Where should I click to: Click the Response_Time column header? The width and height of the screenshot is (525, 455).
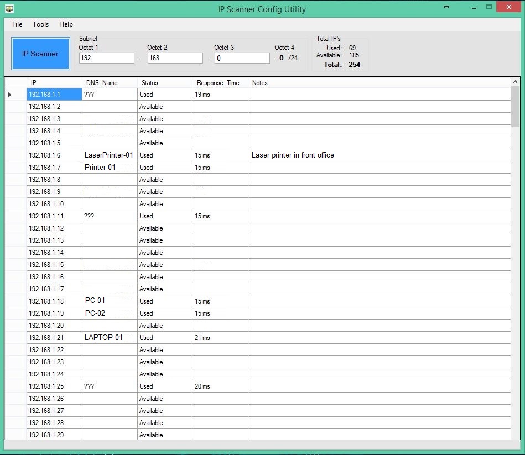[220, 83]
